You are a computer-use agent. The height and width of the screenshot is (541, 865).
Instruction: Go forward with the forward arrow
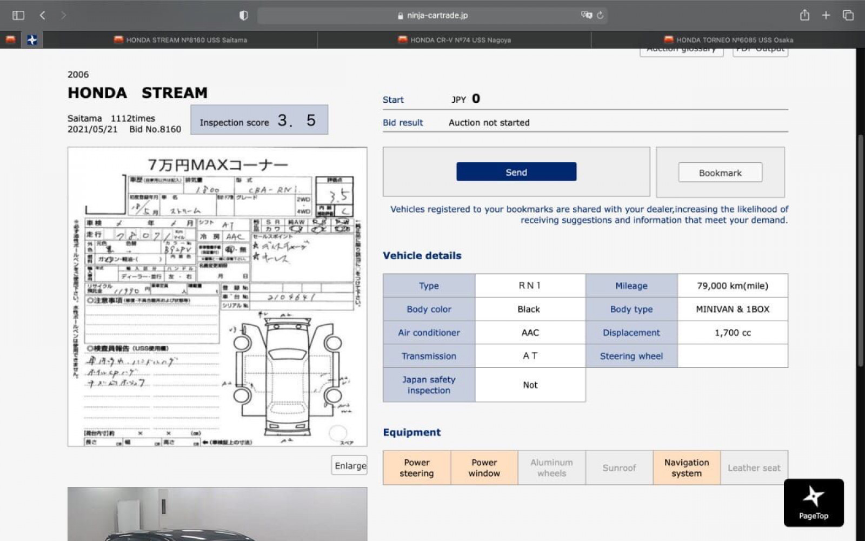click(x=63, y=15)
